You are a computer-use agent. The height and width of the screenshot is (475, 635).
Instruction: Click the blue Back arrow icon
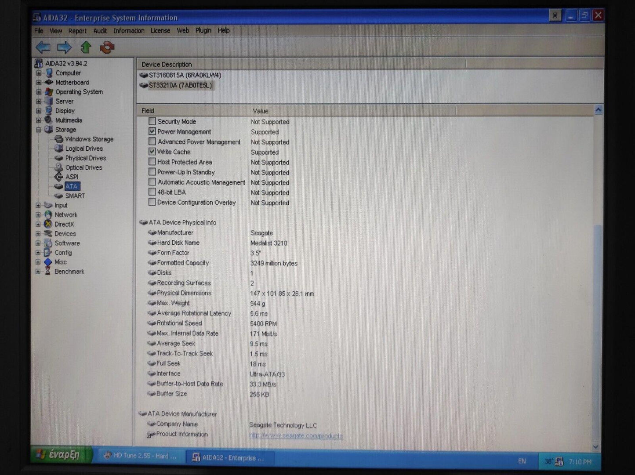pos(43,47)
